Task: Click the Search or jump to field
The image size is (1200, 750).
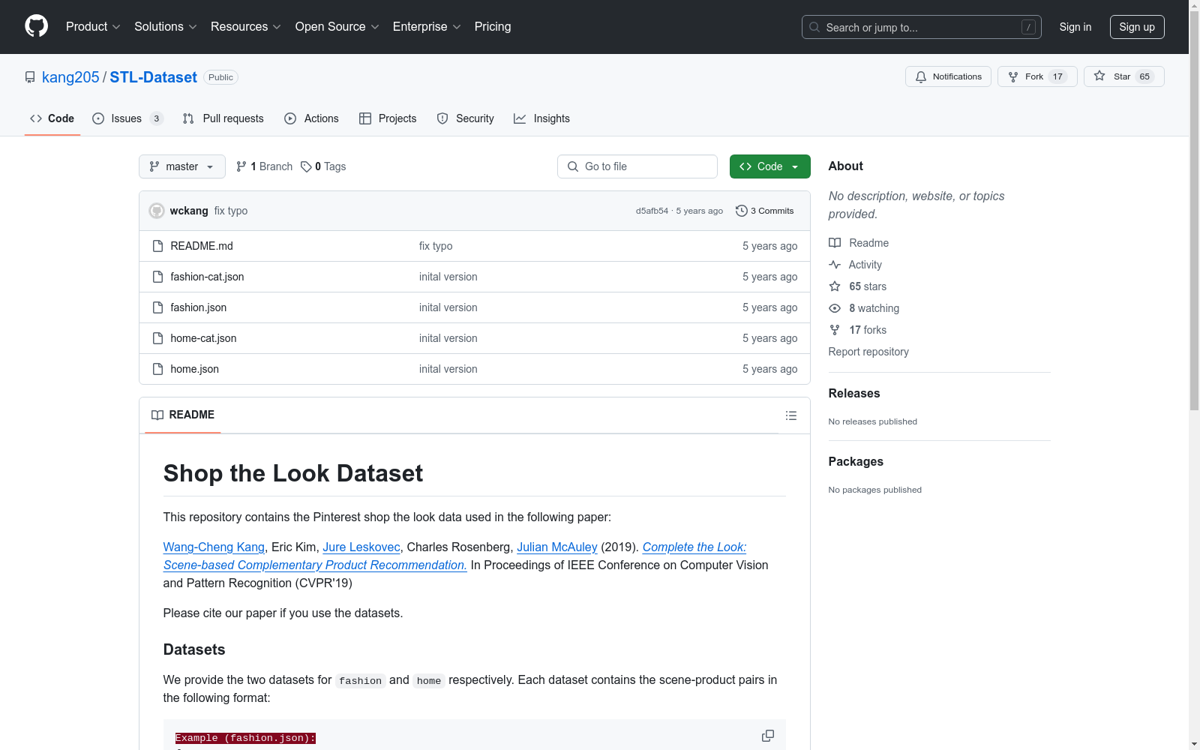Action: pyautogui.click(x=922, y=27)
